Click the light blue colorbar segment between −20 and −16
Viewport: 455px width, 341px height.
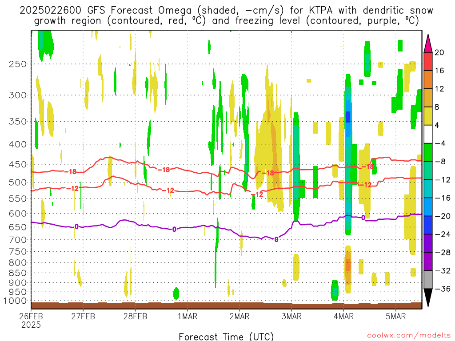click(428, 207)
